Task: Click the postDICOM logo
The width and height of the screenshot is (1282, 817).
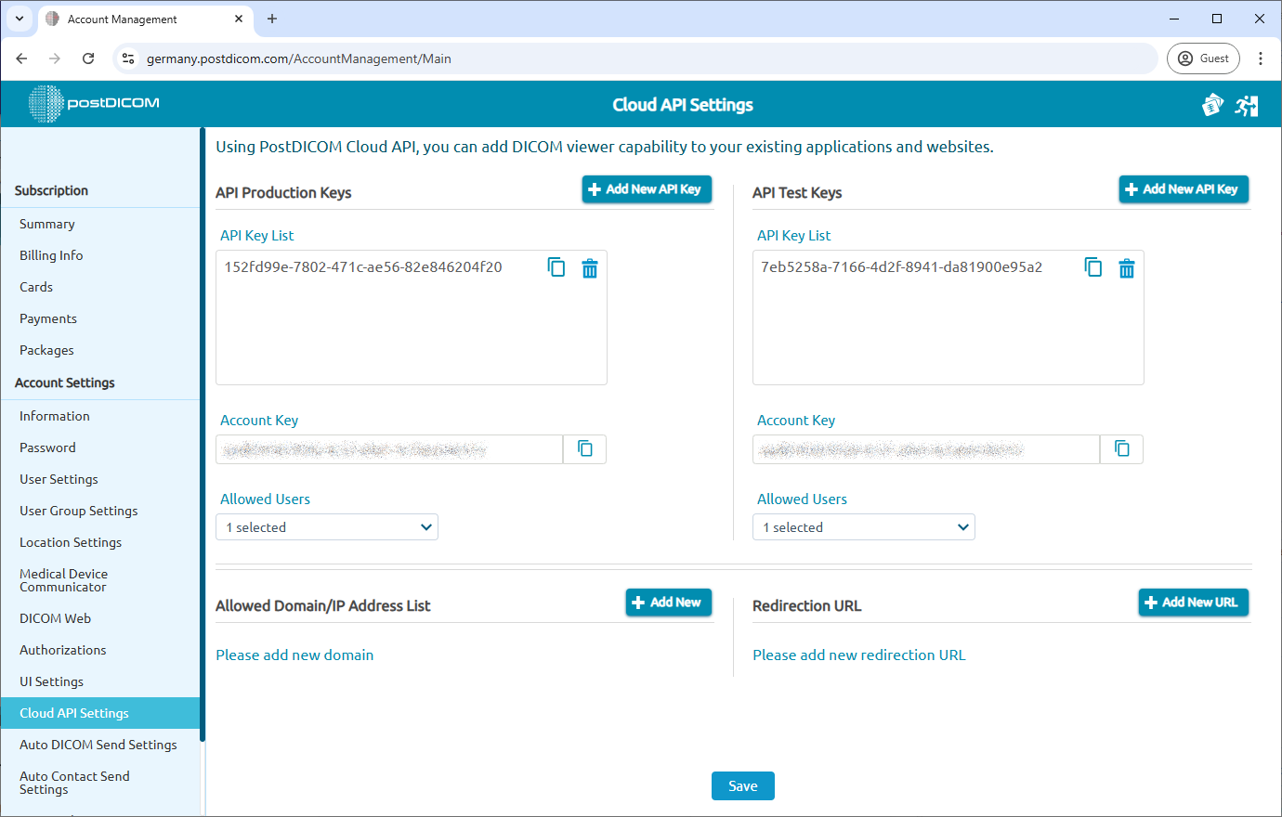Action: click(x=93, y=104)
